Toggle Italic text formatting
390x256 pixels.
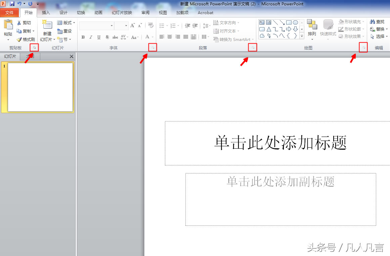coord(91,37)
